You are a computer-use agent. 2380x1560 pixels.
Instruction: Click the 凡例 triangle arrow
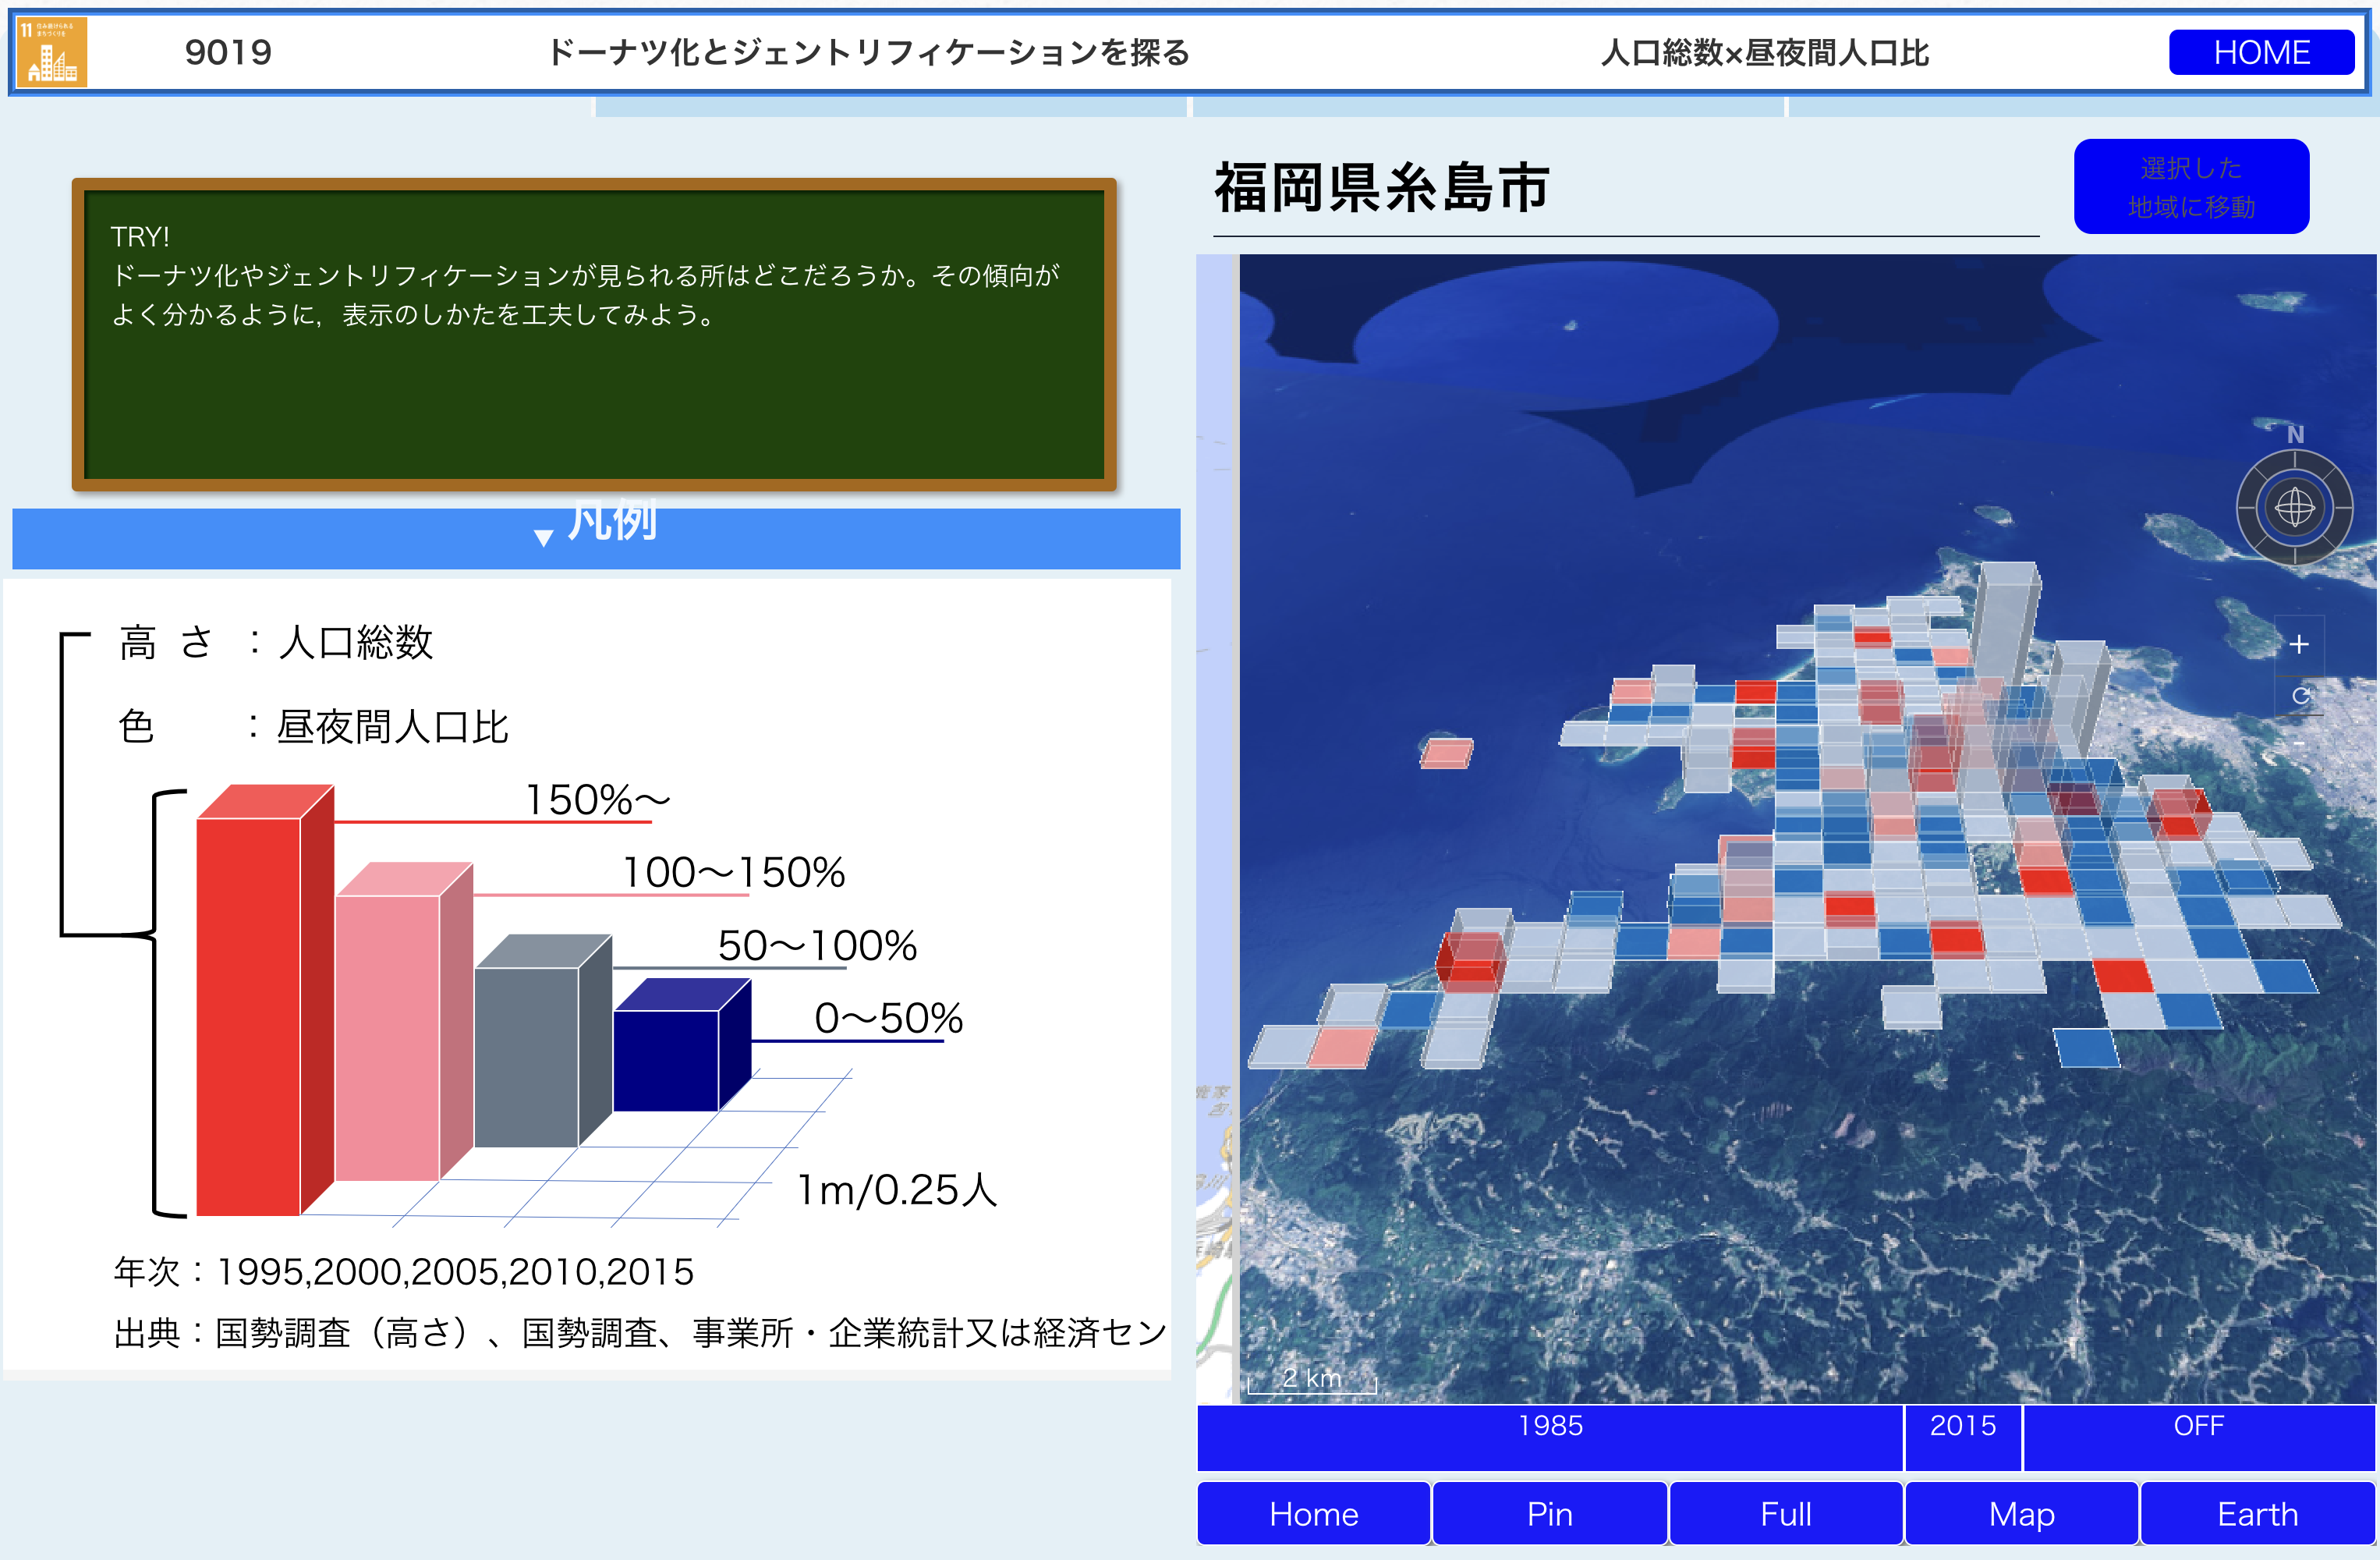pyautogui.click(x=543, y=538)
